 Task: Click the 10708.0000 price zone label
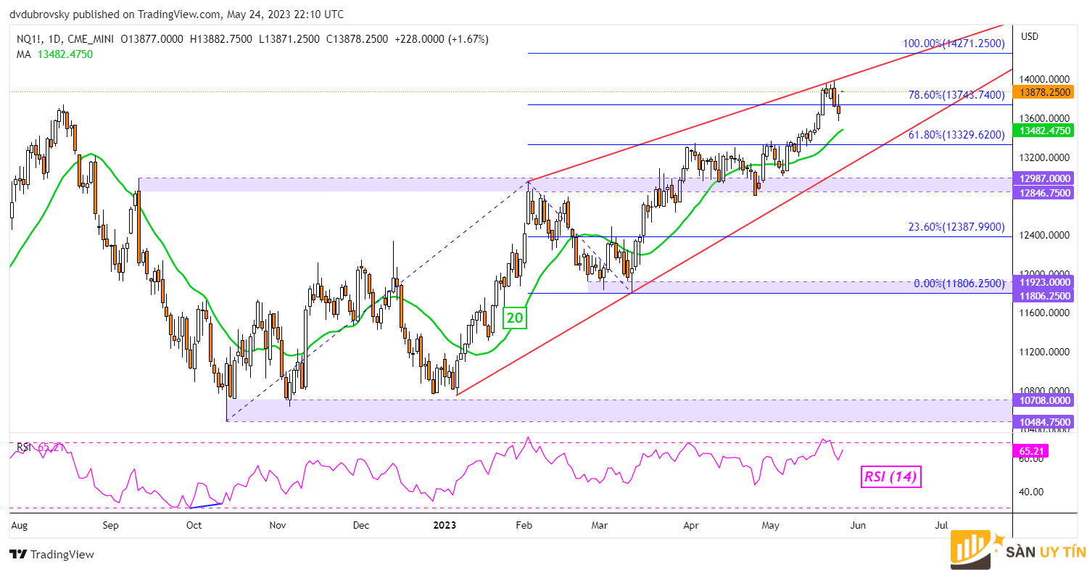pos(1045,400)
